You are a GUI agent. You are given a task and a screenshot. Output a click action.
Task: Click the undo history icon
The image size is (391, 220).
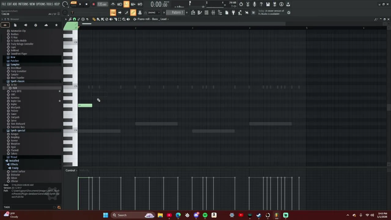pos(241,4)
